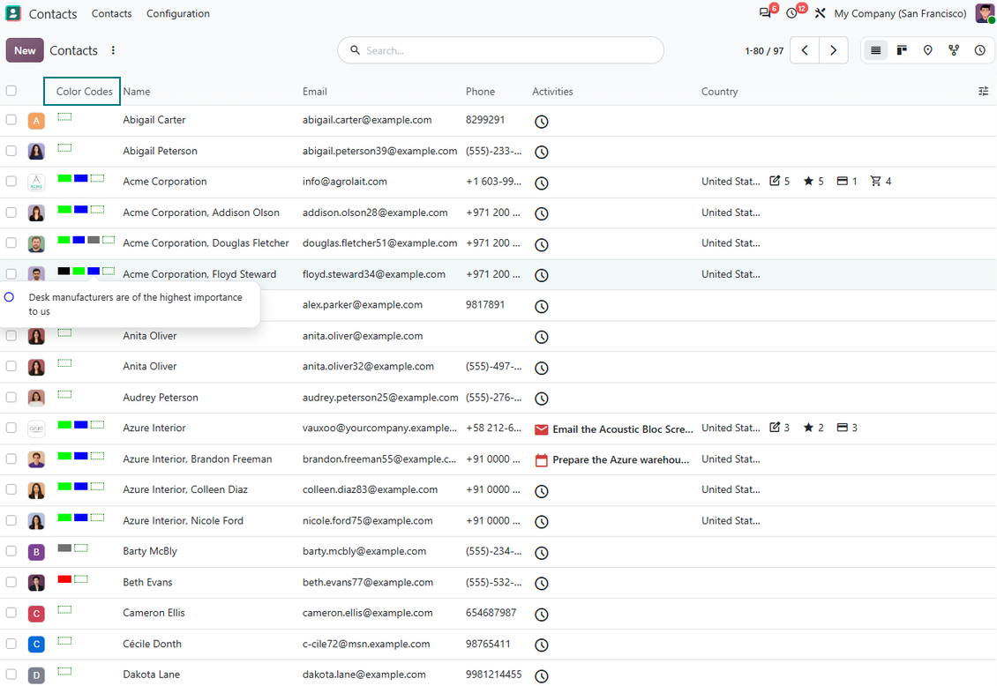Click email activity icon for Azure Interior
The width and height of the screenshot is (997, 686).
pos(541,430)
